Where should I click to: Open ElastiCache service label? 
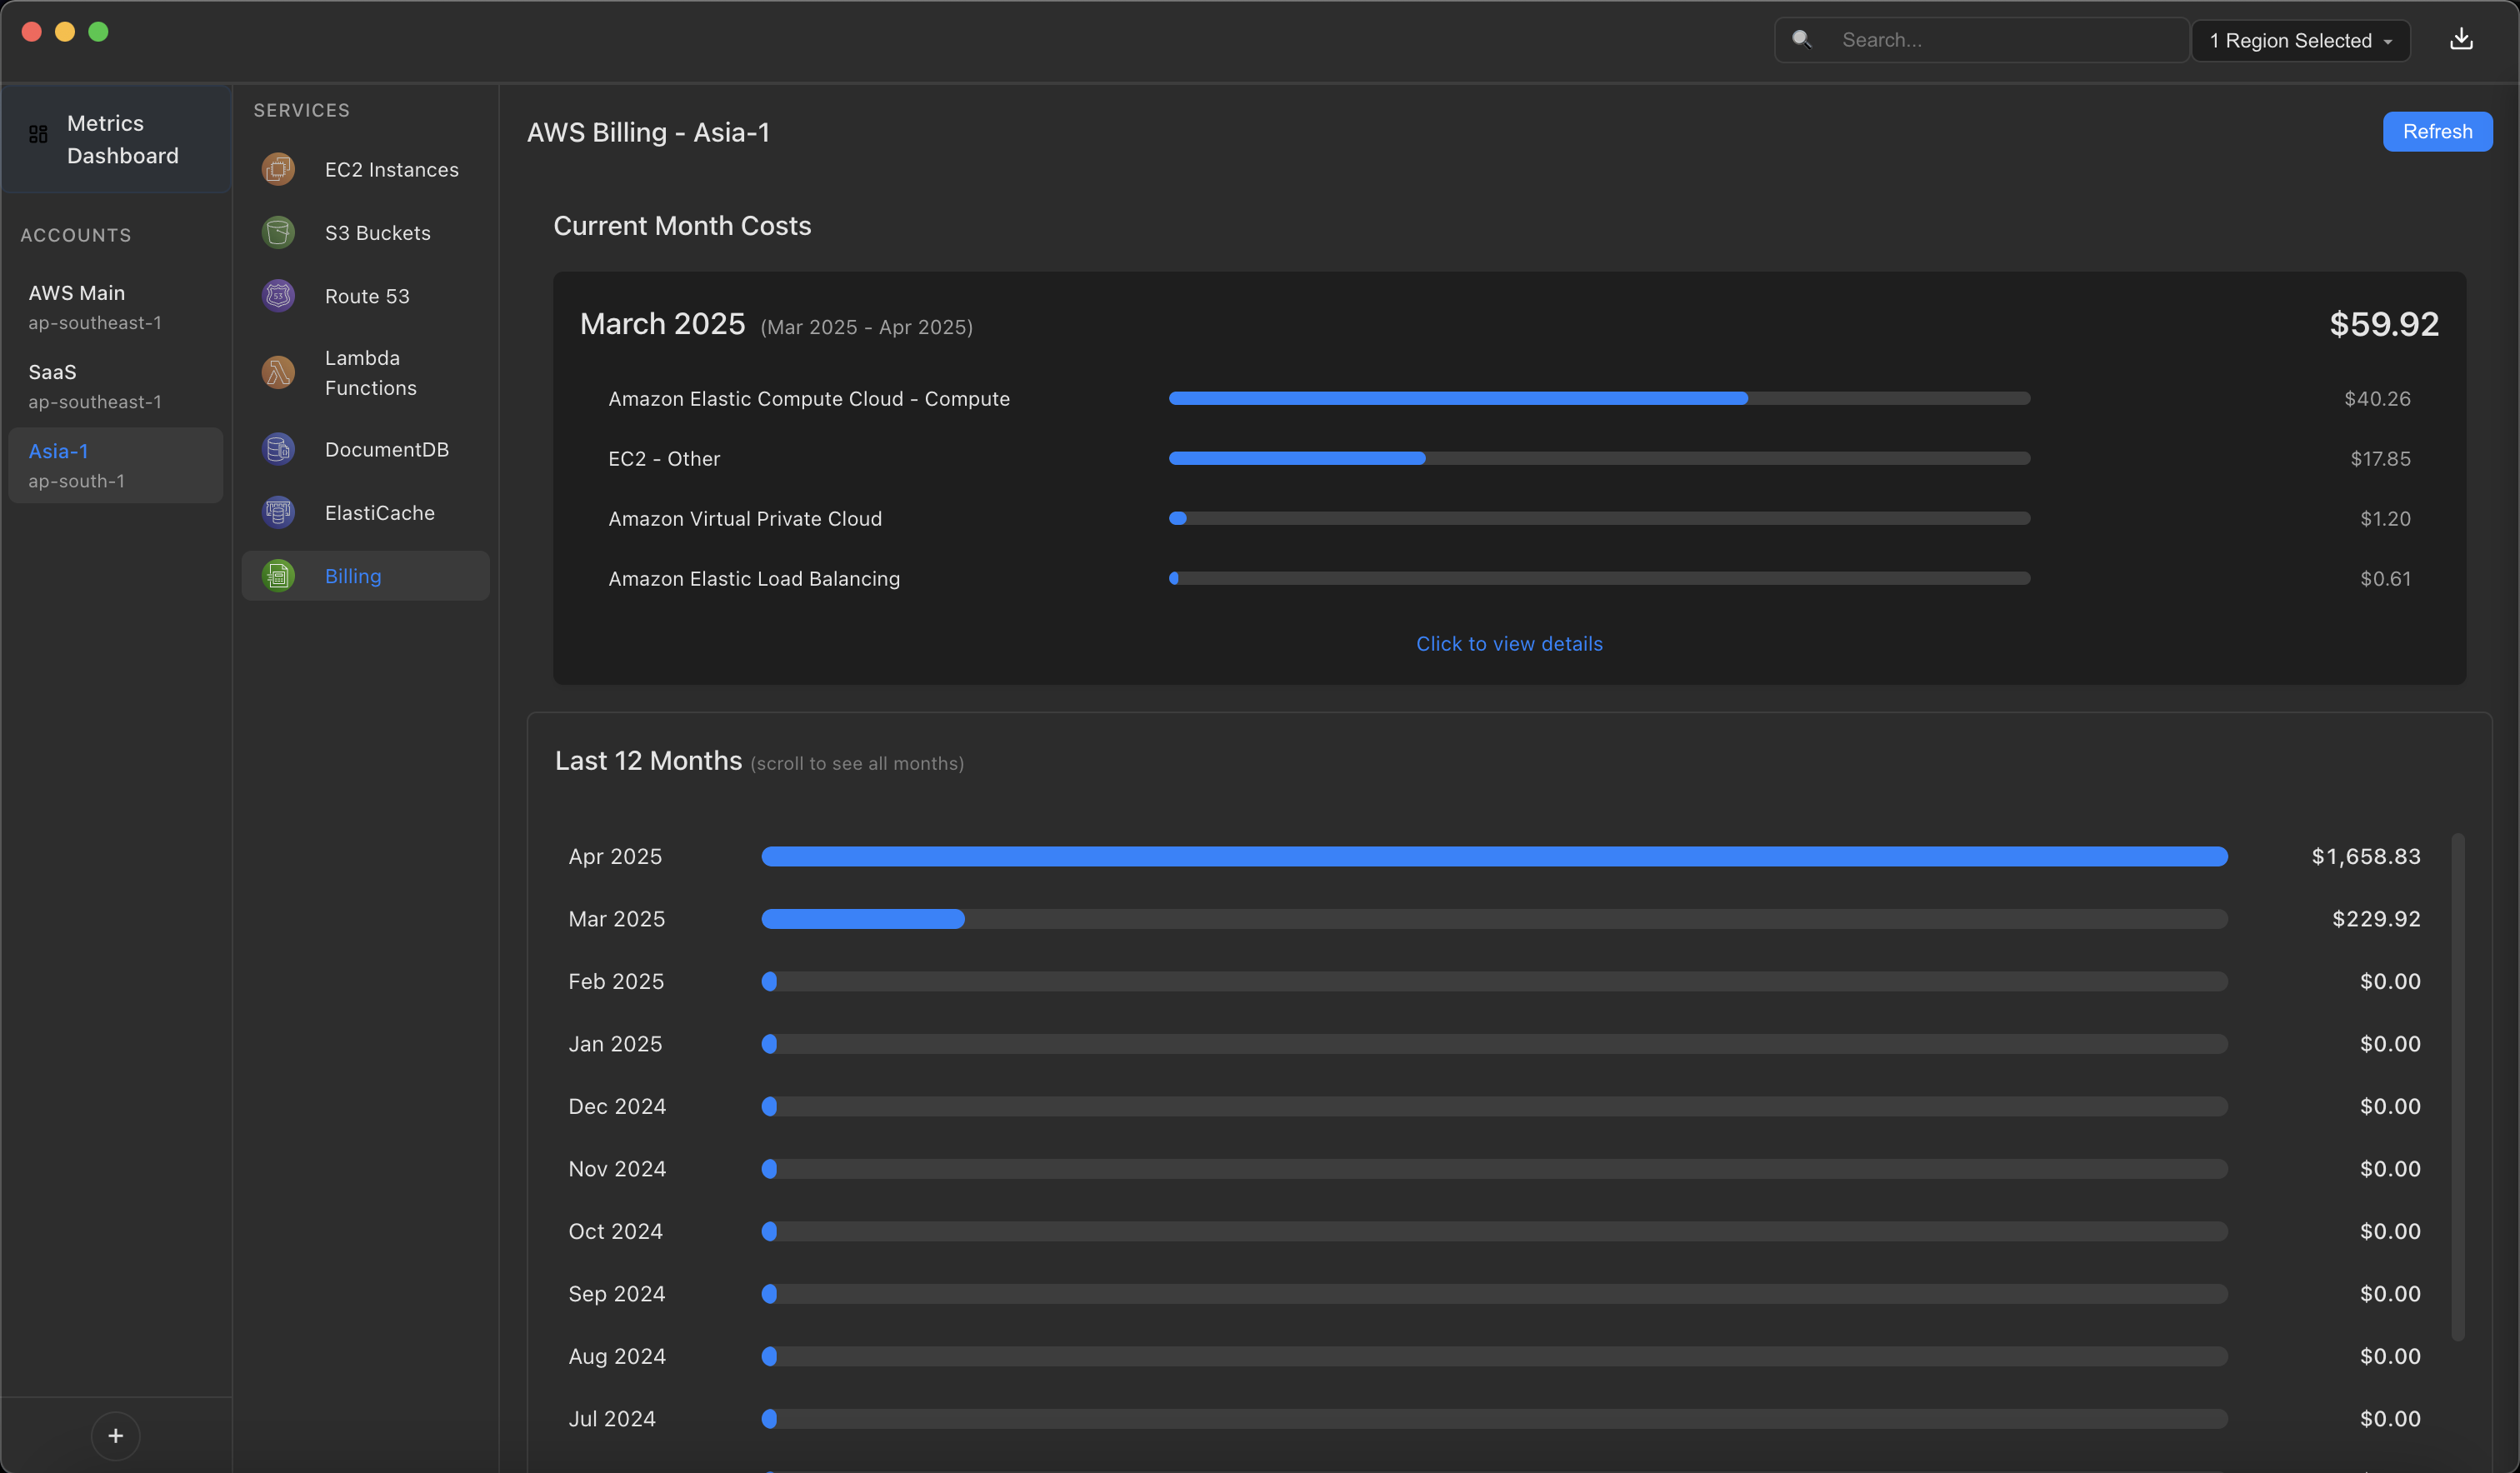(x=379, y=513)
